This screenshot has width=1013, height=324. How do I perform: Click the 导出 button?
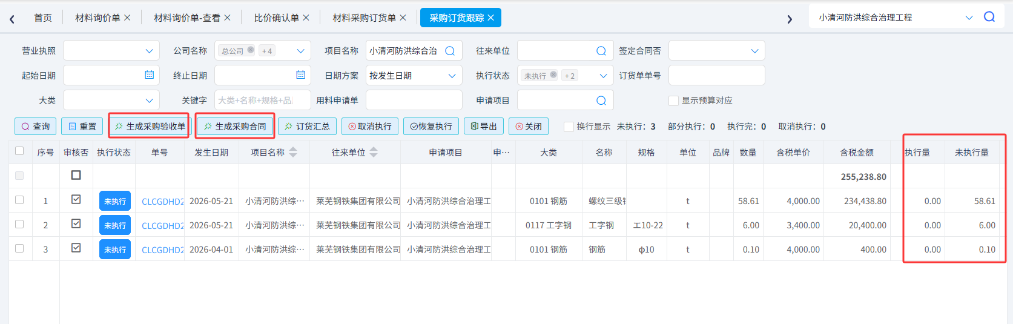484,126
